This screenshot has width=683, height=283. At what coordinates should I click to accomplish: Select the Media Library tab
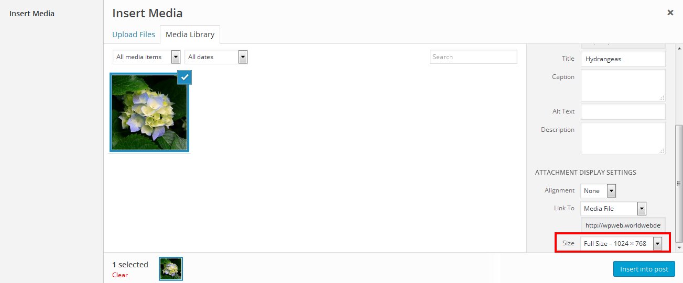coord(190,35)
